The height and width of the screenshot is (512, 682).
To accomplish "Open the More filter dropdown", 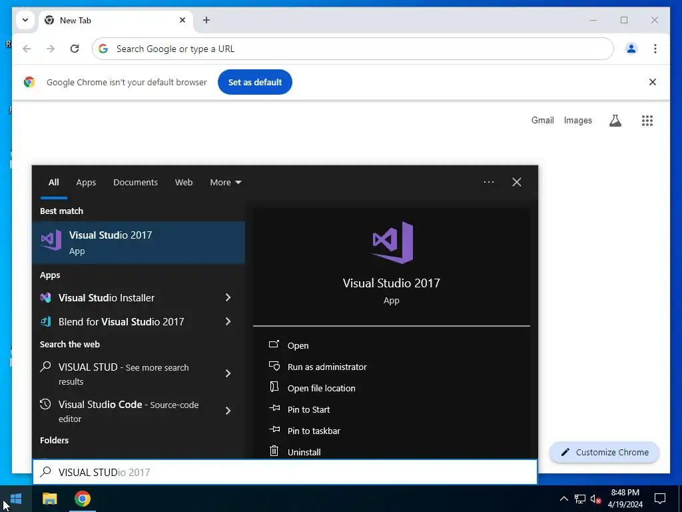I will tap(225, 183).
